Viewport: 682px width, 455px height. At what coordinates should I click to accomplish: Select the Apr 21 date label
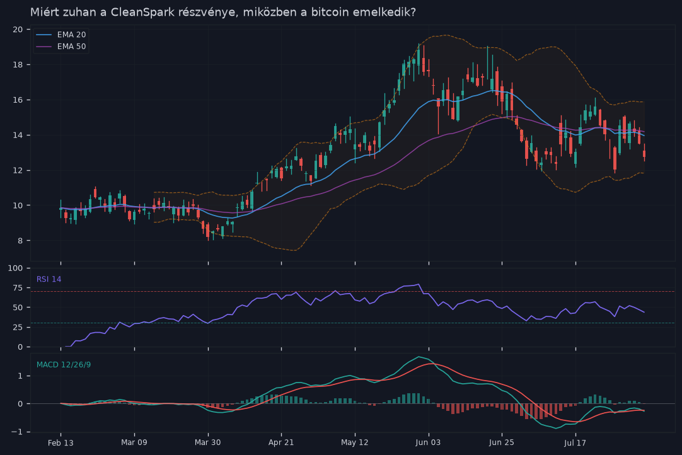coord(281,443)
